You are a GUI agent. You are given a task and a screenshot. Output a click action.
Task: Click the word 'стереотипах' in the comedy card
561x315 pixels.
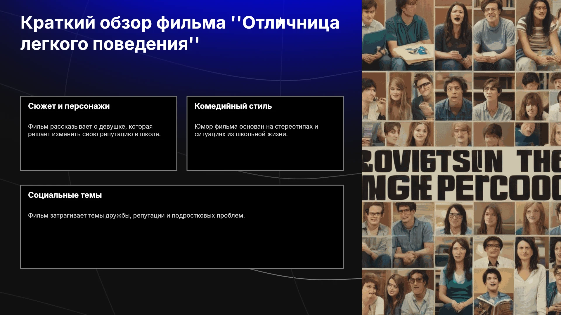pos(294,127)
